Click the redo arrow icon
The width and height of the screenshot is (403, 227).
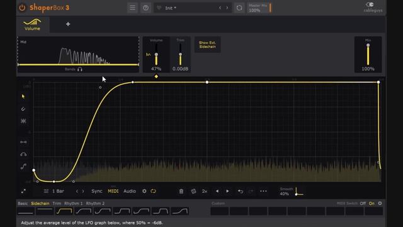[251, 191]
